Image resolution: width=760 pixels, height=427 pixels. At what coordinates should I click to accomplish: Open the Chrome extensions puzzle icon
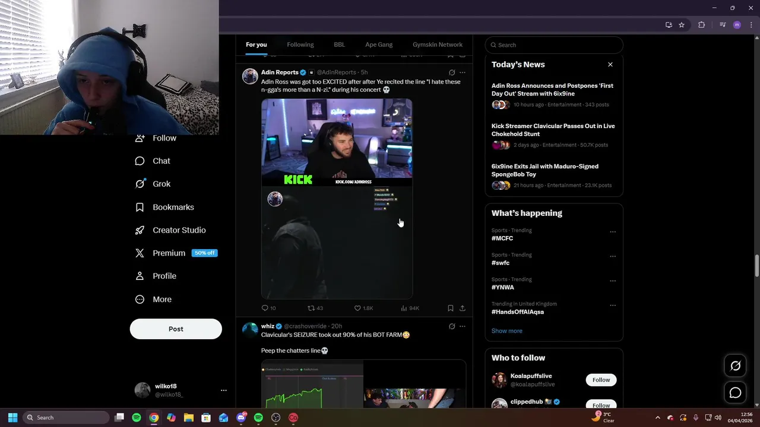pyautogui.click(x=702, y=25)
